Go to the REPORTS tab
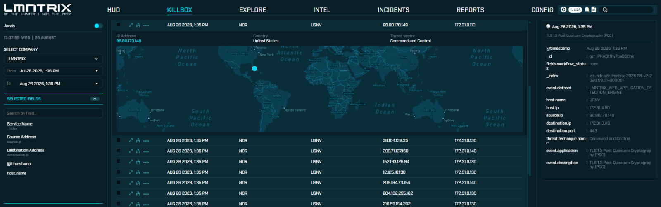Screen dimensions: 661x207 click(x=470, y=10)
